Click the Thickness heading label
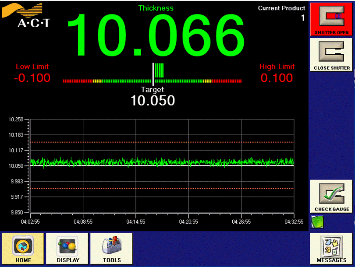This screenshot has width=355, height=267. 156,8
